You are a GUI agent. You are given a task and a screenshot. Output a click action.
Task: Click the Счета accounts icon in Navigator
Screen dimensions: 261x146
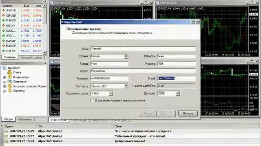coord(10,72)
